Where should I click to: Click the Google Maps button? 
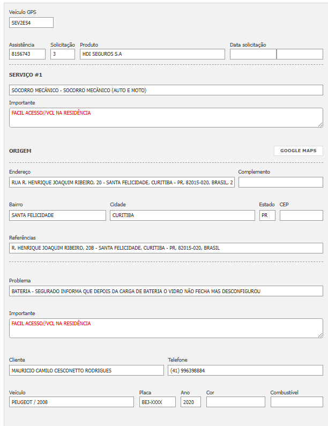[x=298, y=151]
